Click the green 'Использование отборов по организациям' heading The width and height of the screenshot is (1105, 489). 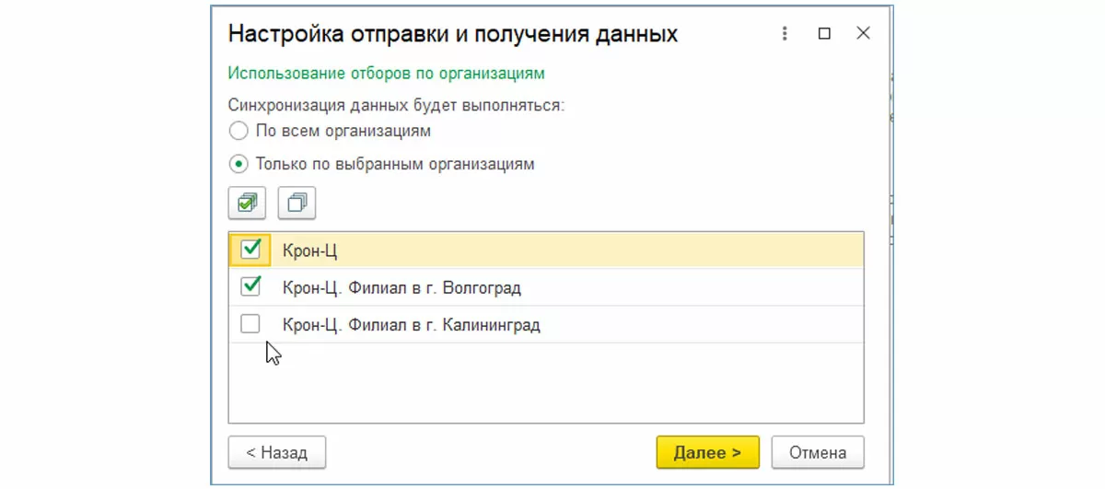pyautogui.click(x=387, y=73)
